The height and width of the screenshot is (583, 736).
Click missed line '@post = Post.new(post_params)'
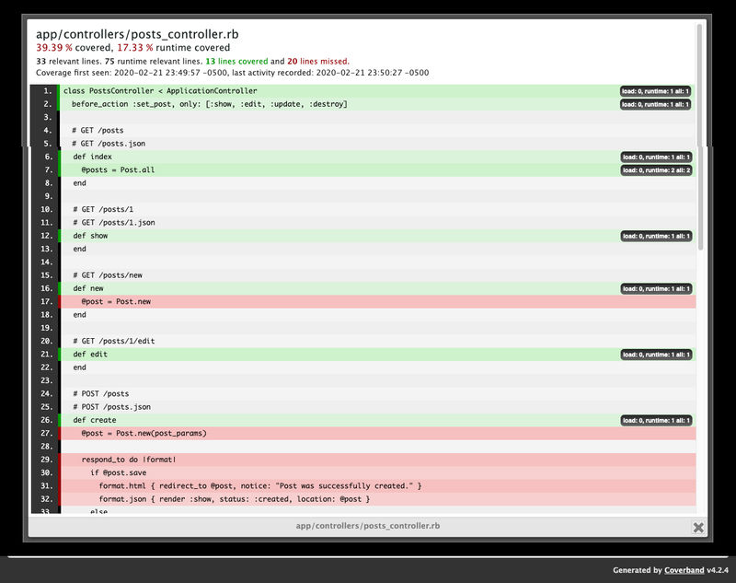(377, 433)
